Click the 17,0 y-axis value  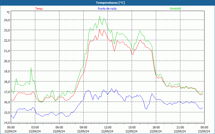click(7, 92)
